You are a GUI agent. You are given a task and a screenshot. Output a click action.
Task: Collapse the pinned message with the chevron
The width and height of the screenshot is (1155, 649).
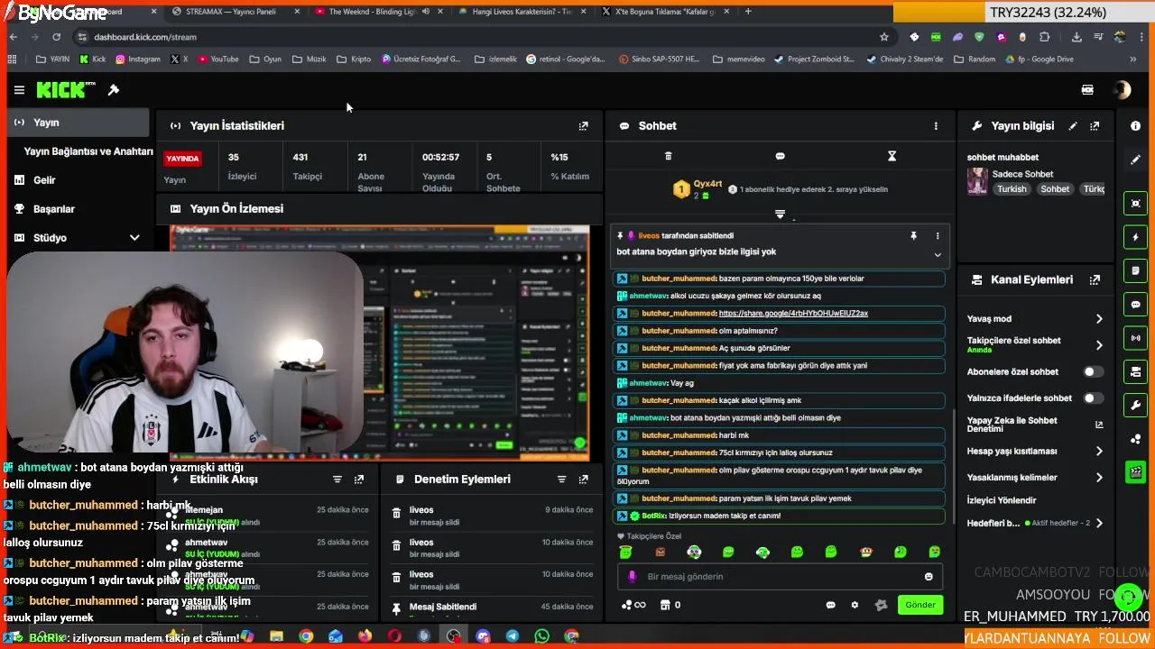pyautogui.click(x=938, y=255)
